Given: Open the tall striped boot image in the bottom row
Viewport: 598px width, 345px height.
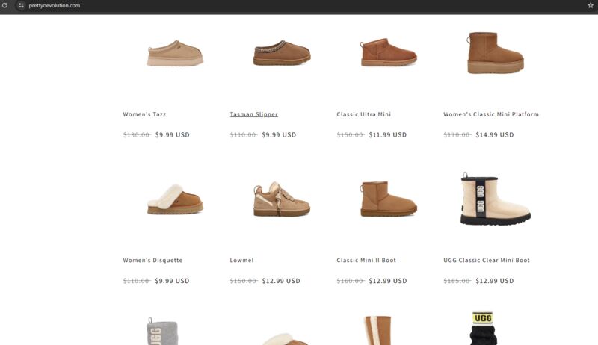Looking at the screenshot, I should pyautogui.click(x=378, y=330).
